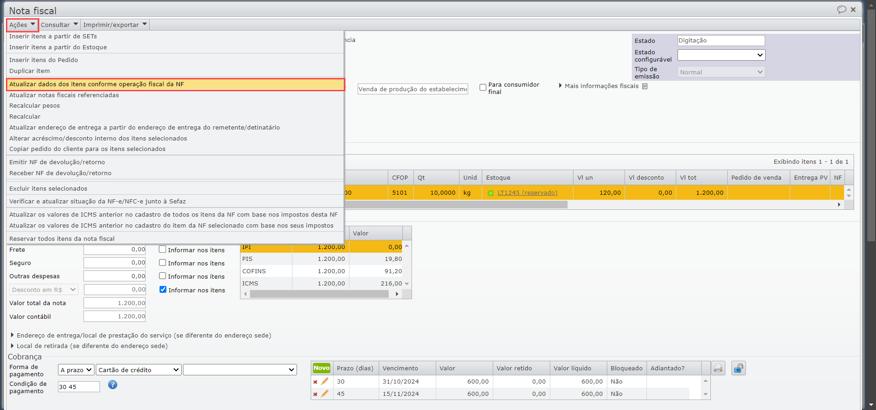Click the green stock status indicator
This screenshot has width=876, height=410.
(490, 193)
